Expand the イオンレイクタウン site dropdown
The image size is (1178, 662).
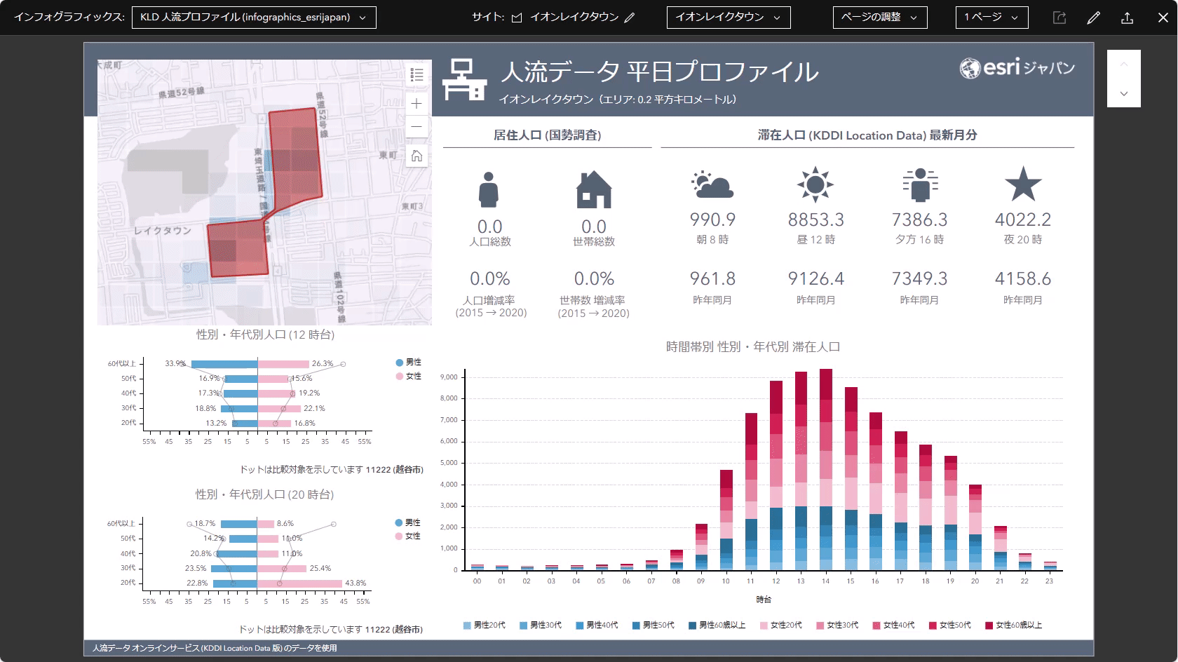(728, 18)
